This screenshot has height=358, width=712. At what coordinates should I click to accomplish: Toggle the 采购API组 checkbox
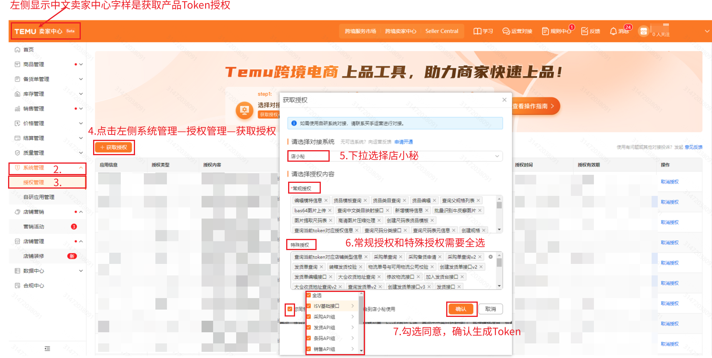pyautogui.click(x=308, y=317)
